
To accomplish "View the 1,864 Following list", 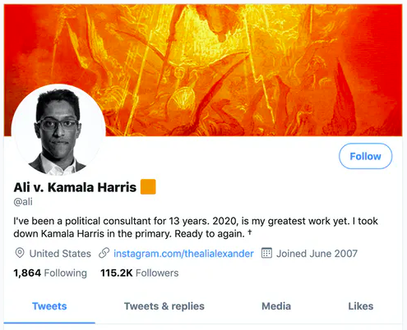I will [50, 273].
